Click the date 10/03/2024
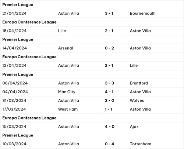 tap(14, 144)
